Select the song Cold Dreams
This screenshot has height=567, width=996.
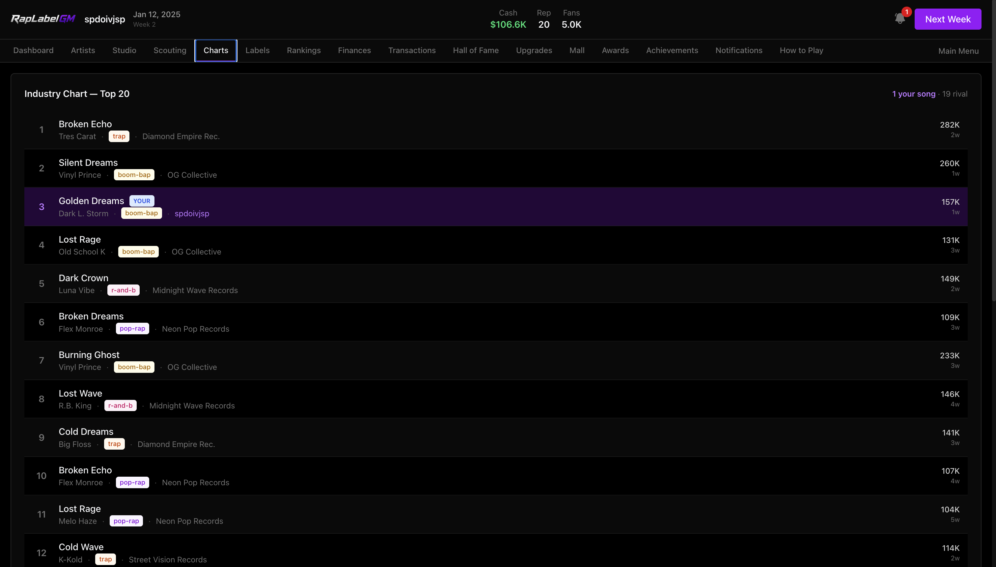[86, 432]
